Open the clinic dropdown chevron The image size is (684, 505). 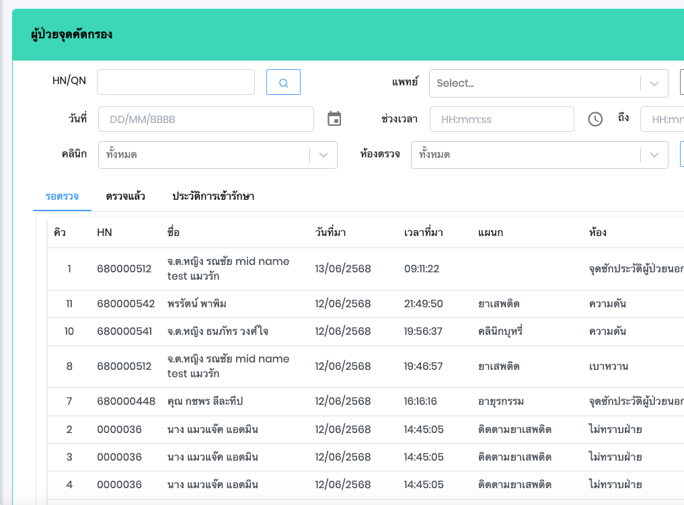324,155
